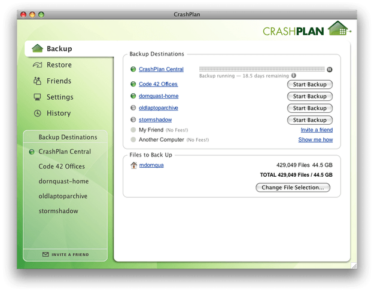
Task: Click the Settings monitor icon
Action: [x=38, y=97]
